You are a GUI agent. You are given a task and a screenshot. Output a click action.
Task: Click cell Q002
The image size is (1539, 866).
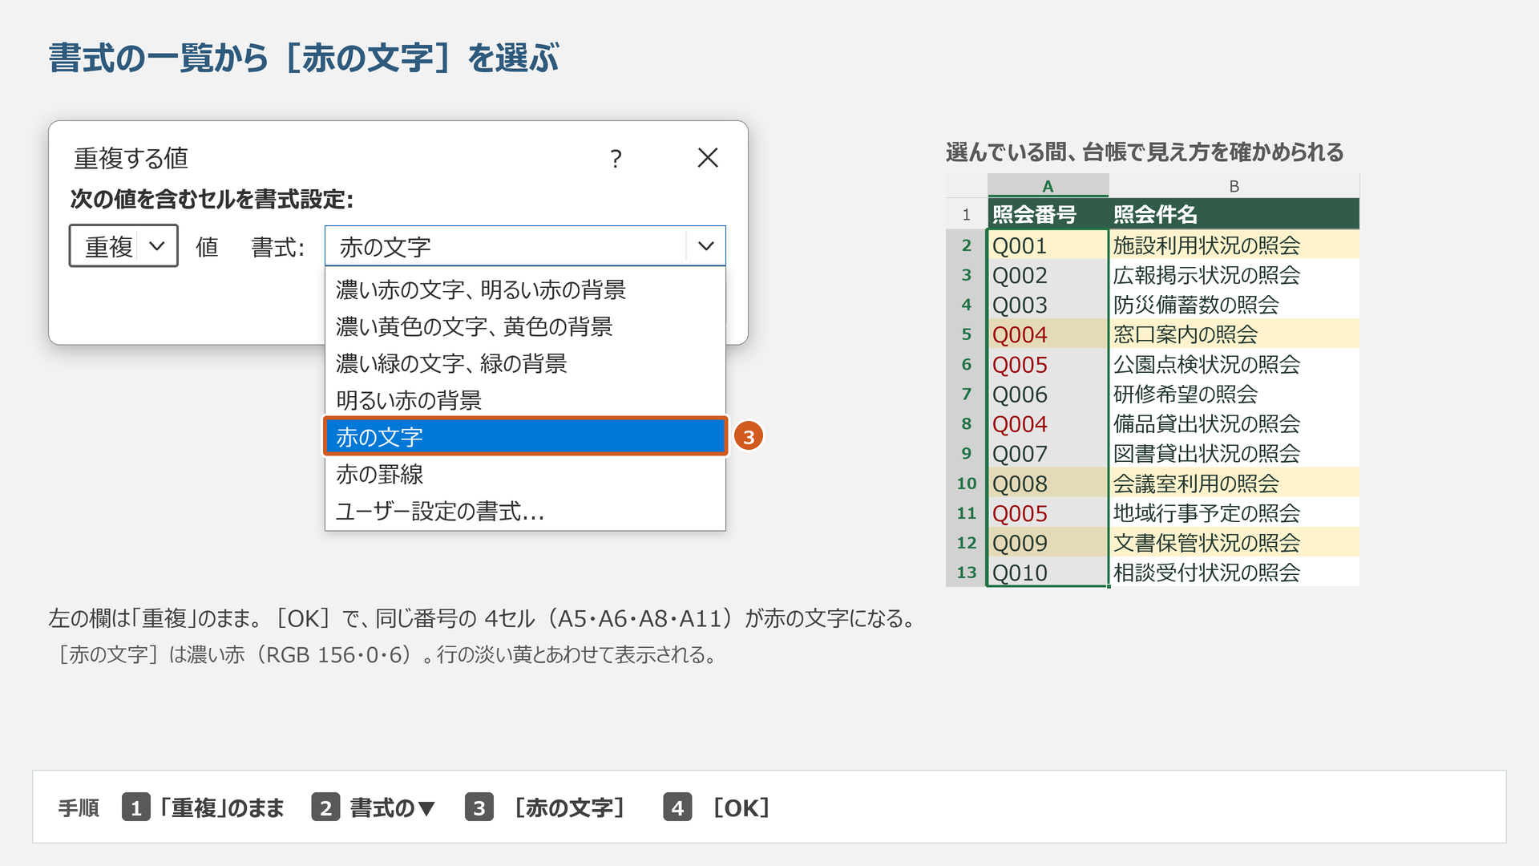click(x=1048, y=275)
